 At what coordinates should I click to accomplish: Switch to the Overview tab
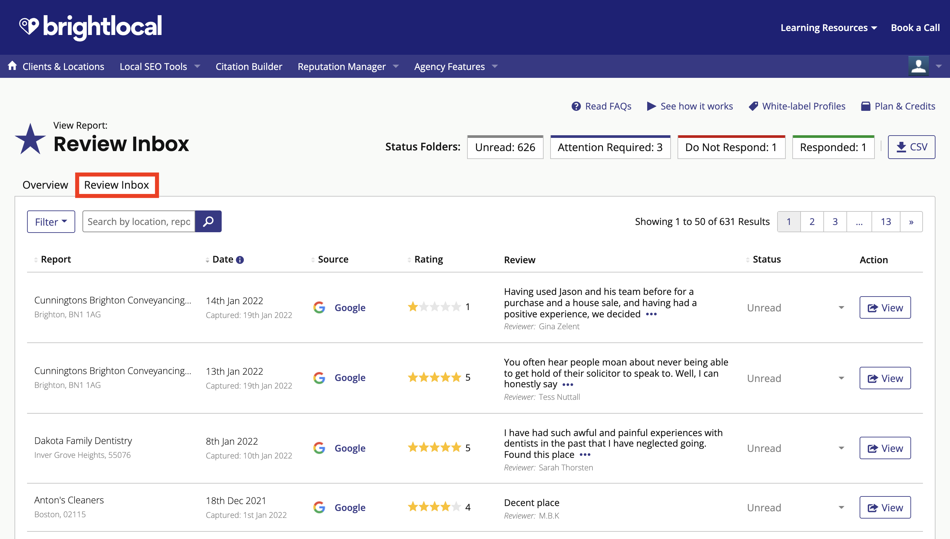[x=45, y=185]
